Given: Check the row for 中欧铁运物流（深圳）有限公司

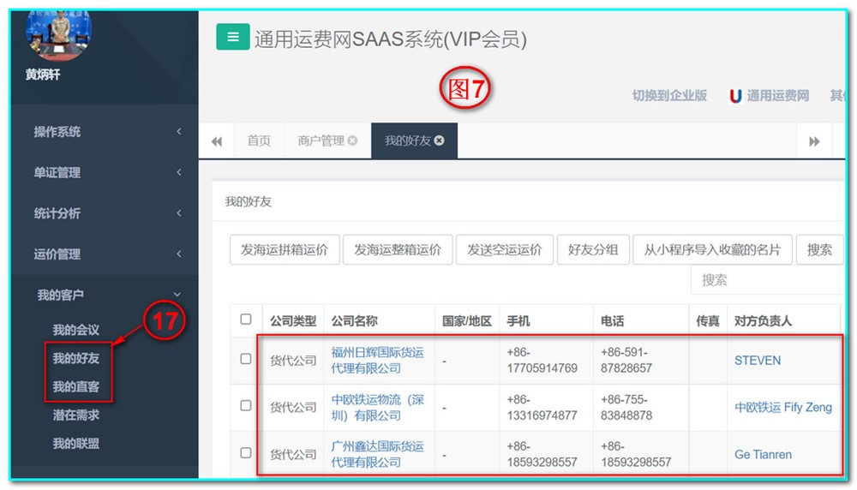Looking at the screenshot, I should pos(246,406).
